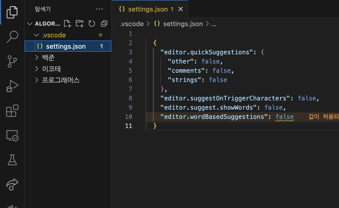Click line number 11 in gutter
The width and height of the screenshot is (339, 208).
tap(128, 126)
